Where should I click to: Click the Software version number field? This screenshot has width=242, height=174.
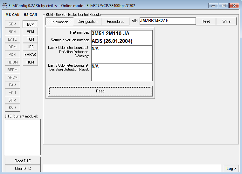point(122,42)
